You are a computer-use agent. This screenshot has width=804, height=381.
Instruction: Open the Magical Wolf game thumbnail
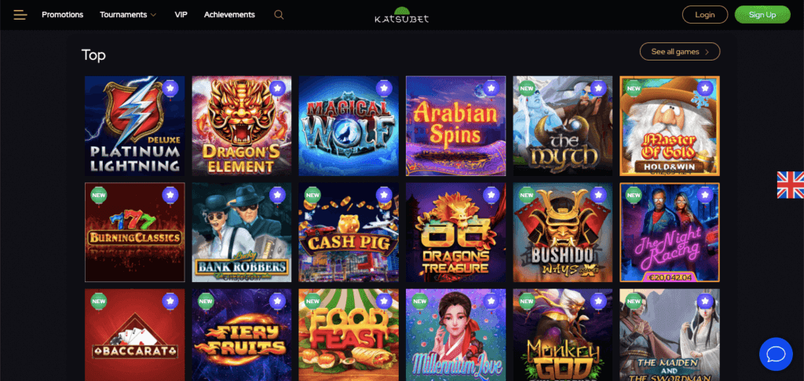(349, 126)
